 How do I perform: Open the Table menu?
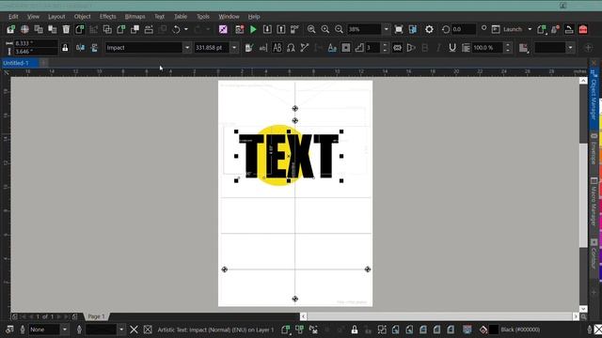pos(181,17)
